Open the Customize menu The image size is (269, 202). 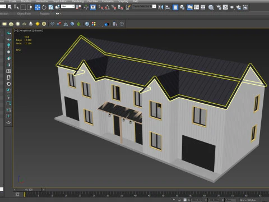tap(108, 1)
